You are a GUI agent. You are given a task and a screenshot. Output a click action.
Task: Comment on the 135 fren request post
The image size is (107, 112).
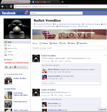pyautogui.click(x=68, y=61)
